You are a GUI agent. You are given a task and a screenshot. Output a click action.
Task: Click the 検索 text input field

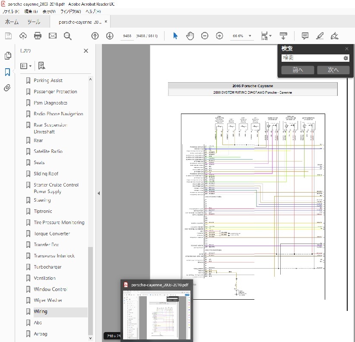[x=312, y=58]
